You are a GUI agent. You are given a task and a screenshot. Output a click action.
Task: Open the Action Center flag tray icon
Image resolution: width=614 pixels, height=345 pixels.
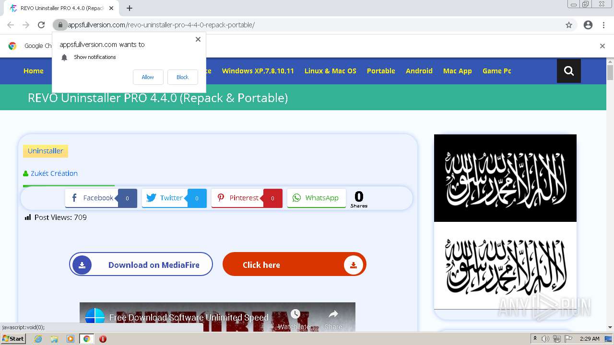pyautogui.click(x=567, y=339)
